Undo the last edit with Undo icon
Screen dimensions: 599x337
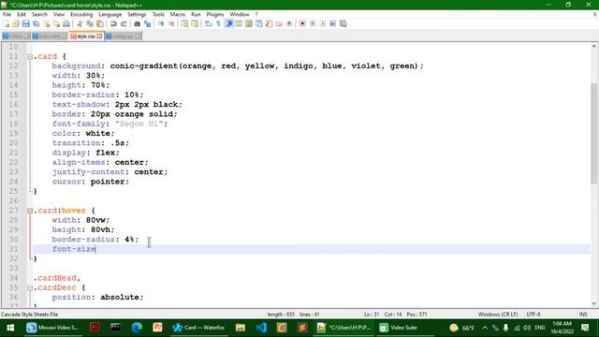pos(113,23)
